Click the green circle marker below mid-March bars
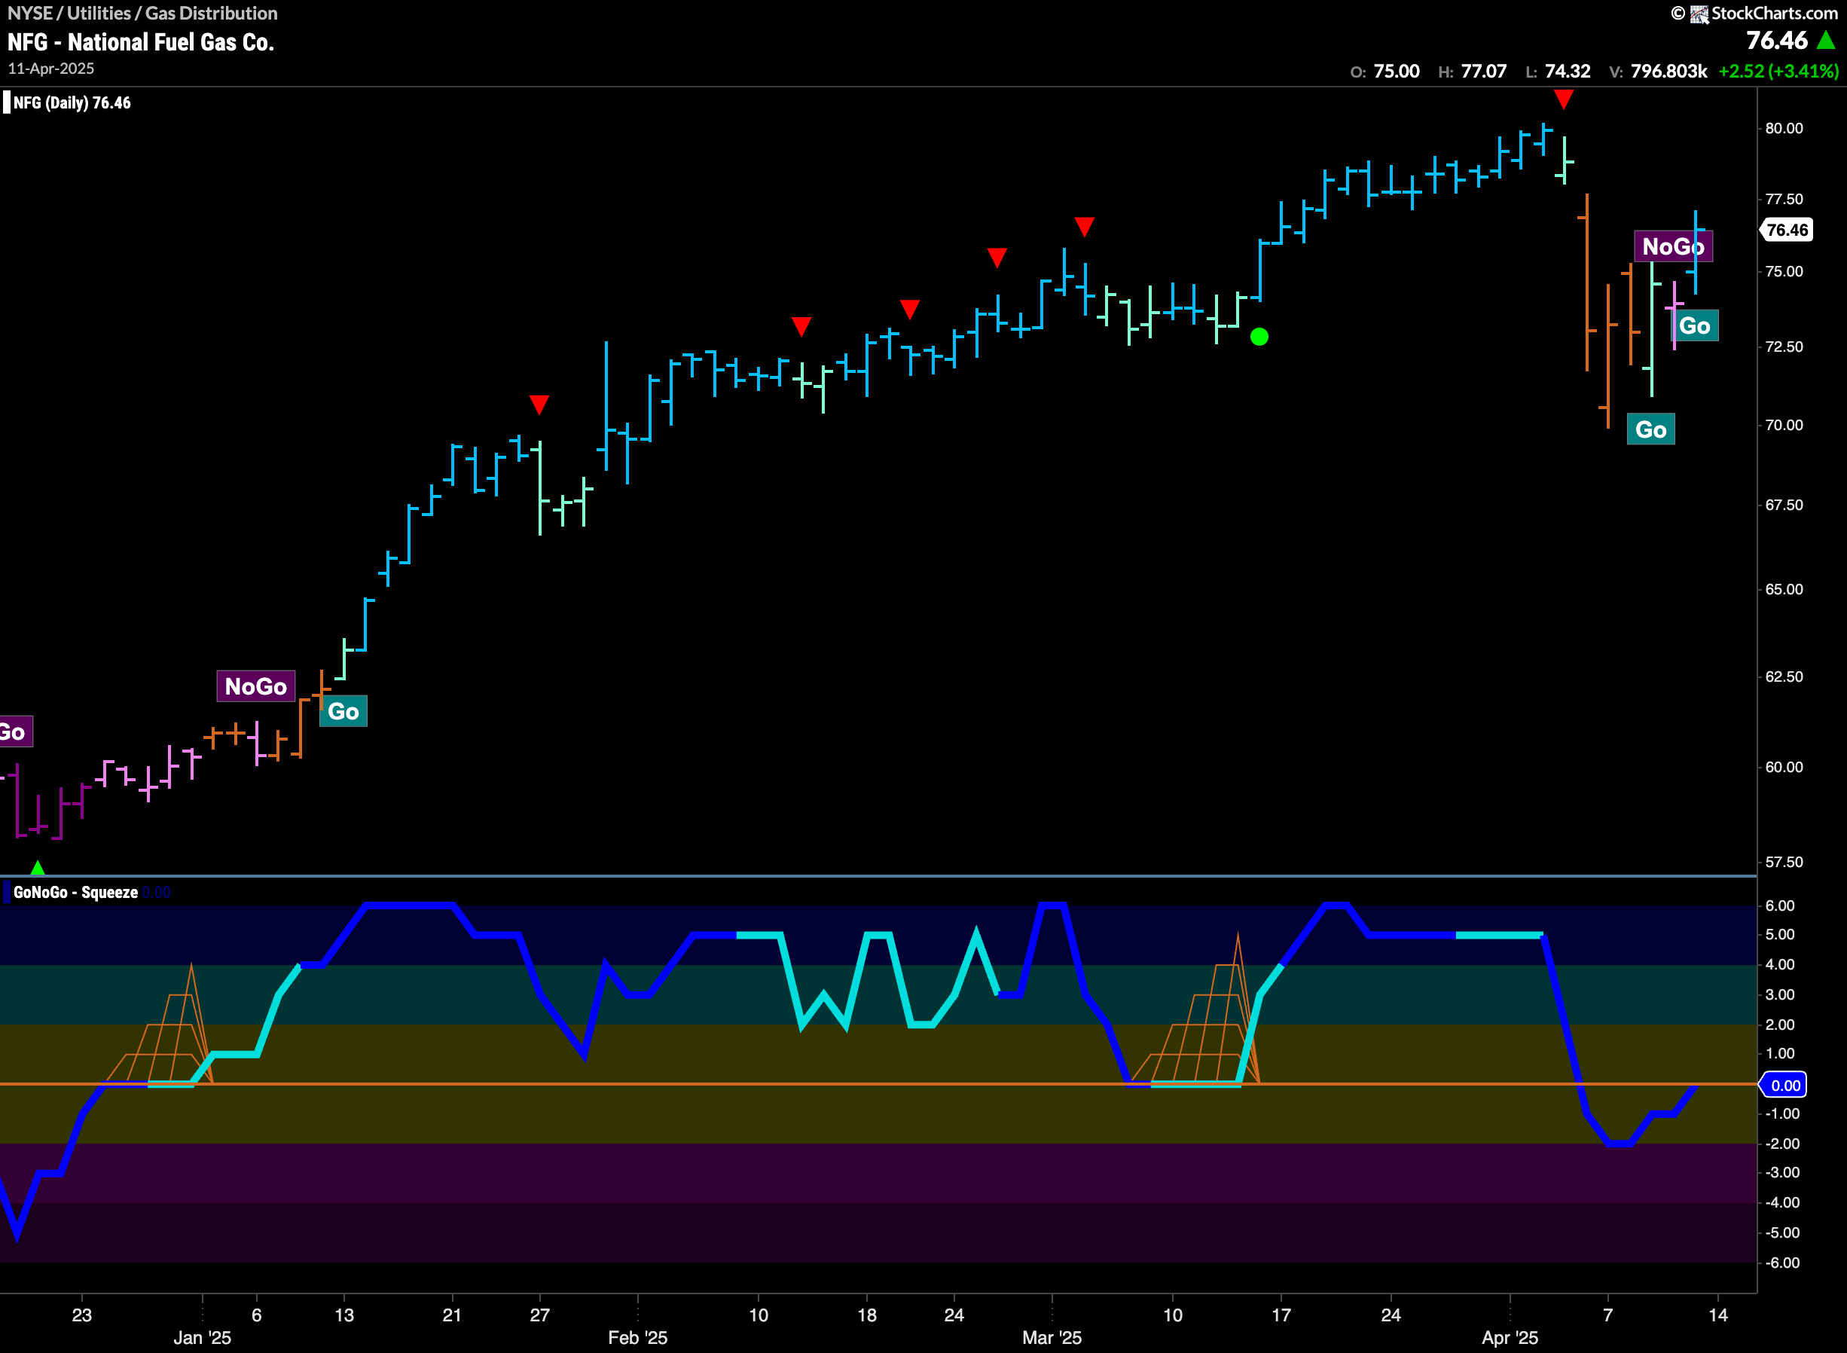The height and width of the screenshot is (1353, 1847). point(1259,337)
